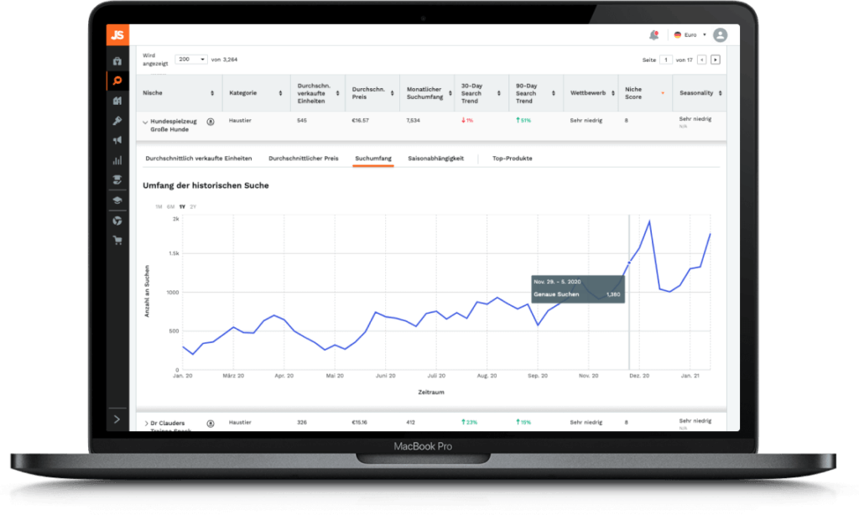Open the key keyword tool in sidebar

coord(117,121)
